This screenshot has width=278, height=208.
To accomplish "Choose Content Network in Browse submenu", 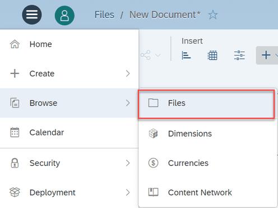I will pyautogui.click(x=207, y=192).
